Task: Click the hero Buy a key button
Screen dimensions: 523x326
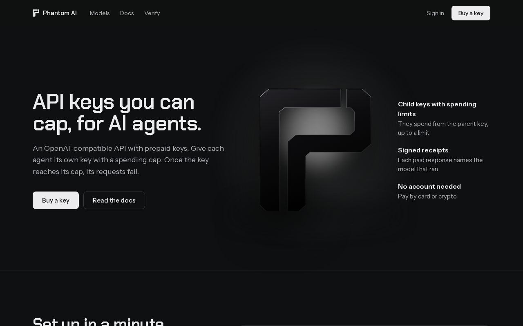Action: [56, 200]
